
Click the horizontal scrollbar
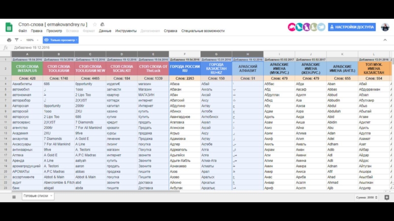click(96, 192)
